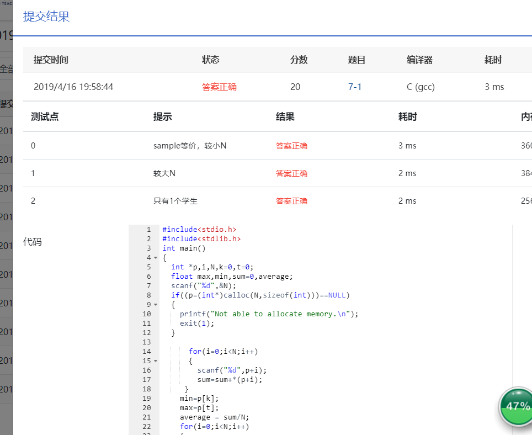
Task: Click the red 答案正确 status in submission row
Action: click(219, 87)
